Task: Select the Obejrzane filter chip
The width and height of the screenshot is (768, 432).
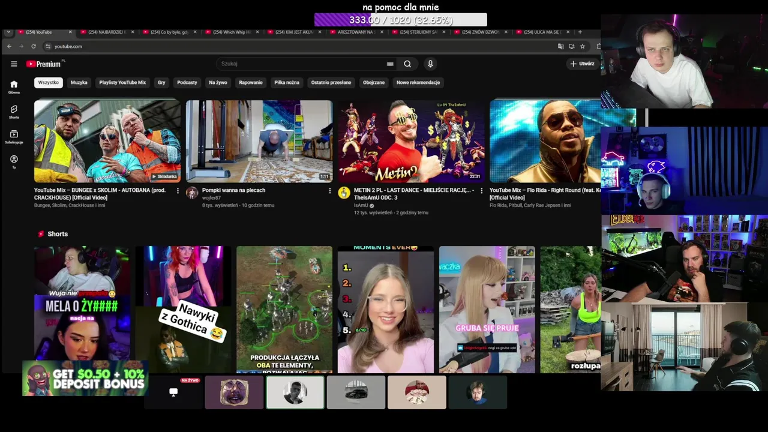Action: point(374,82)
